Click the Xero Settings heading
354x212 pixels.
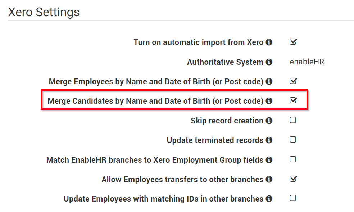point(44,12)
